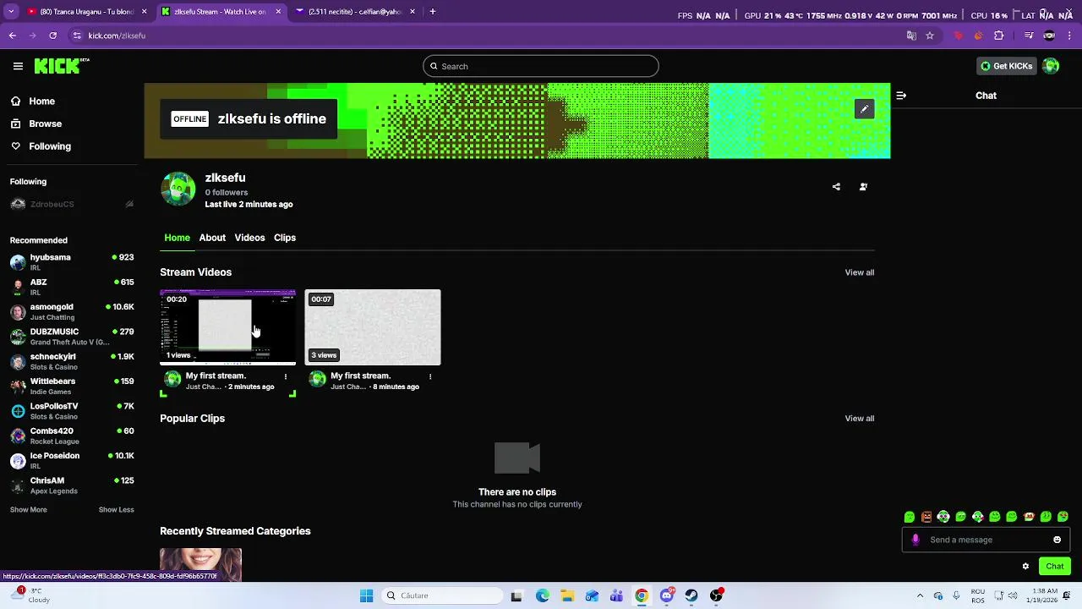Insert the first green emote in chat

910,517
